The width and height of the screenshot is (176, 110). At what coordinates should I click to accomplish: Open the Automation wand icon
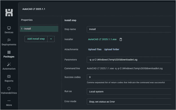click(x=9, y=64)
